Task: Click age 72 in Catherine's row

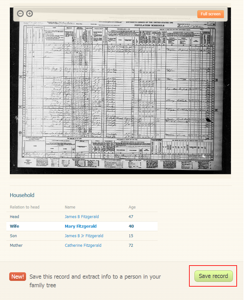Action: click(131, 245)
